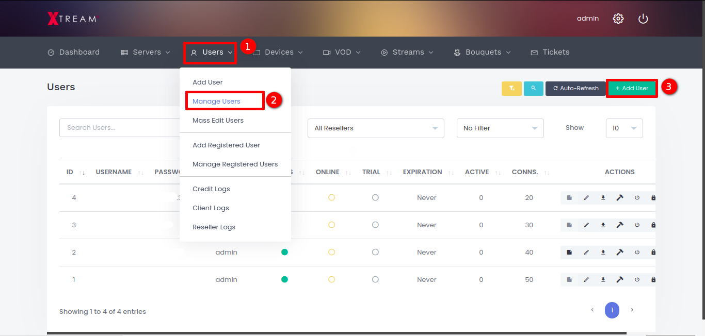The width and height of the screenshot is (705, 336).
Task: Click the power icon in user ID 4 row
Action: click(x=637, y=198)
